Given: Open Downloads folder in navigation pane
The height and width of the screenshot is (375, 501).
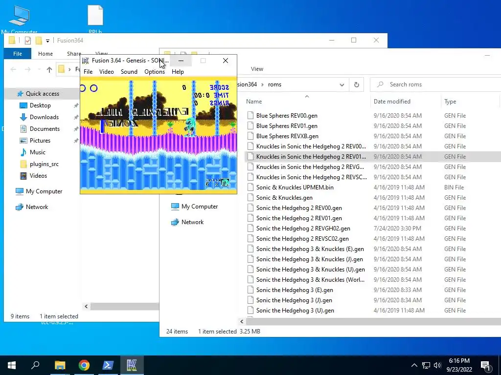Looking at the screenshot, I should tap(44, 117).
